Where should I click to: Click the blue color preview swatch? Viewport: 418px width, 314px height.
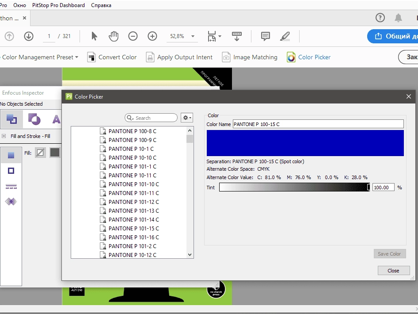(305, 143)
